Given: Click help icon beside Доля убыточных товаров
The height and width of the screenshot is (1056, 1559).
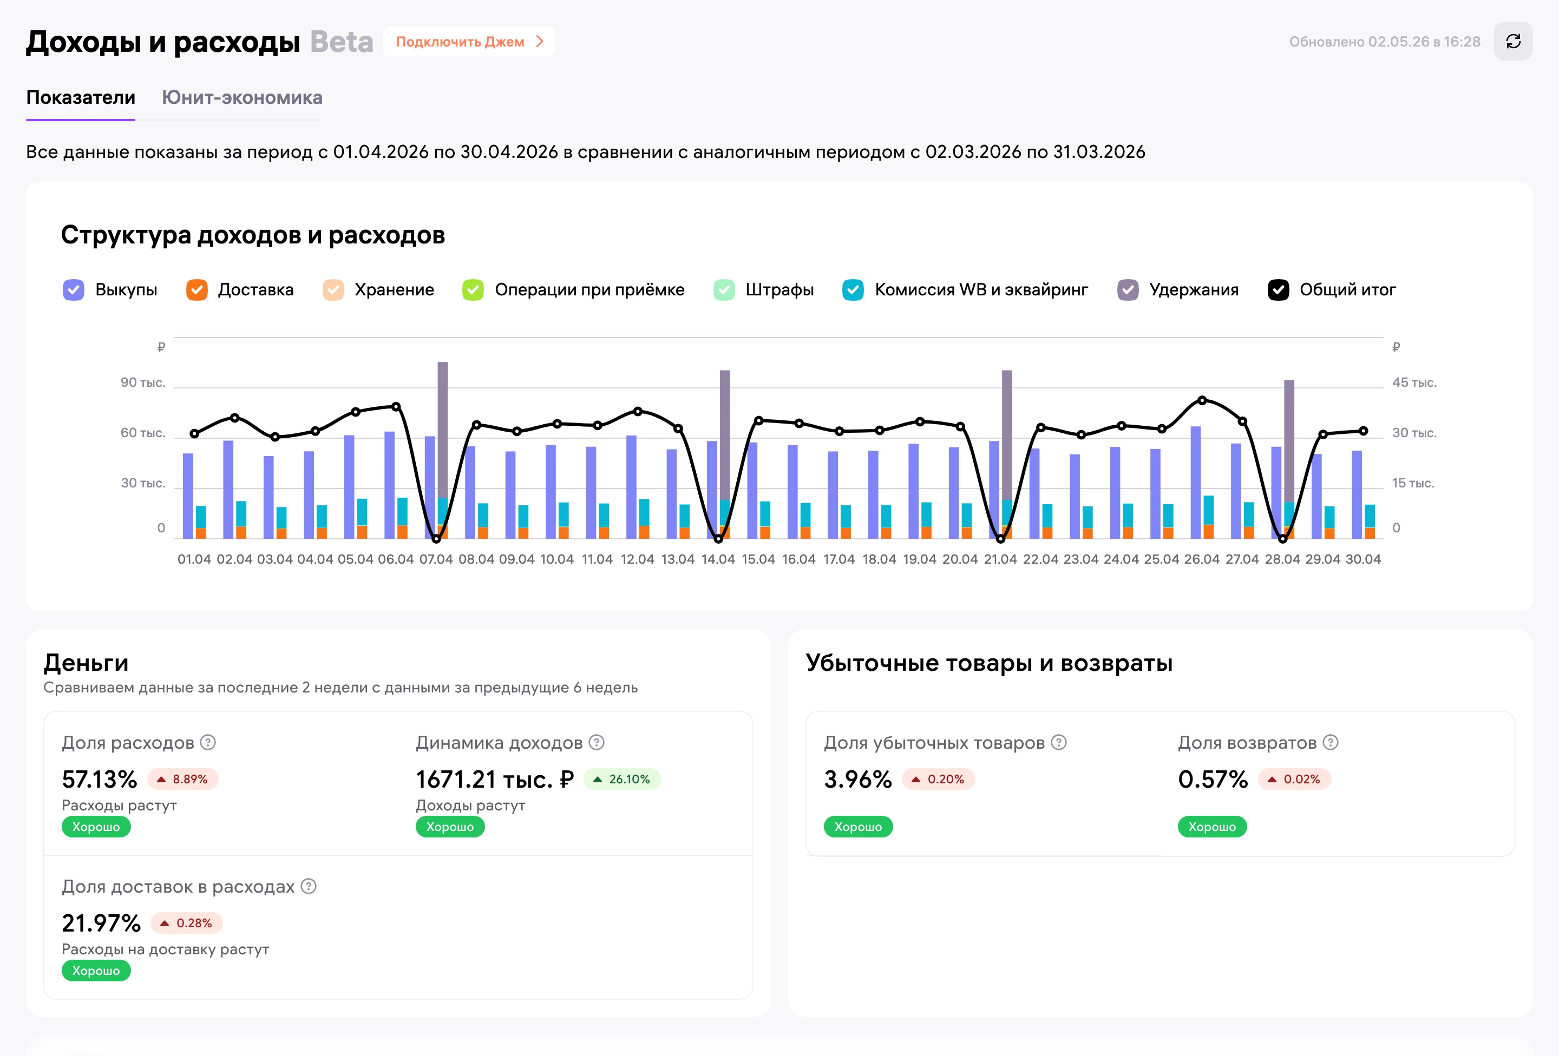Looking at the screenshot, I should pyautogui.click(x=1059, y=742).
